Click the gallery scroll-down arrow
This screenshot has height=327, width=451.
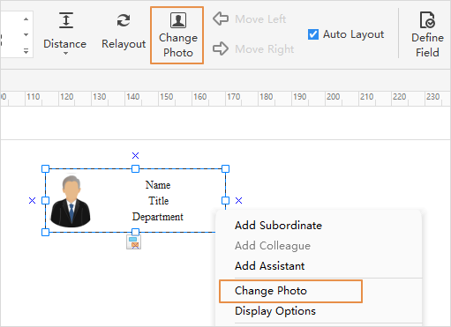point(26,34)
